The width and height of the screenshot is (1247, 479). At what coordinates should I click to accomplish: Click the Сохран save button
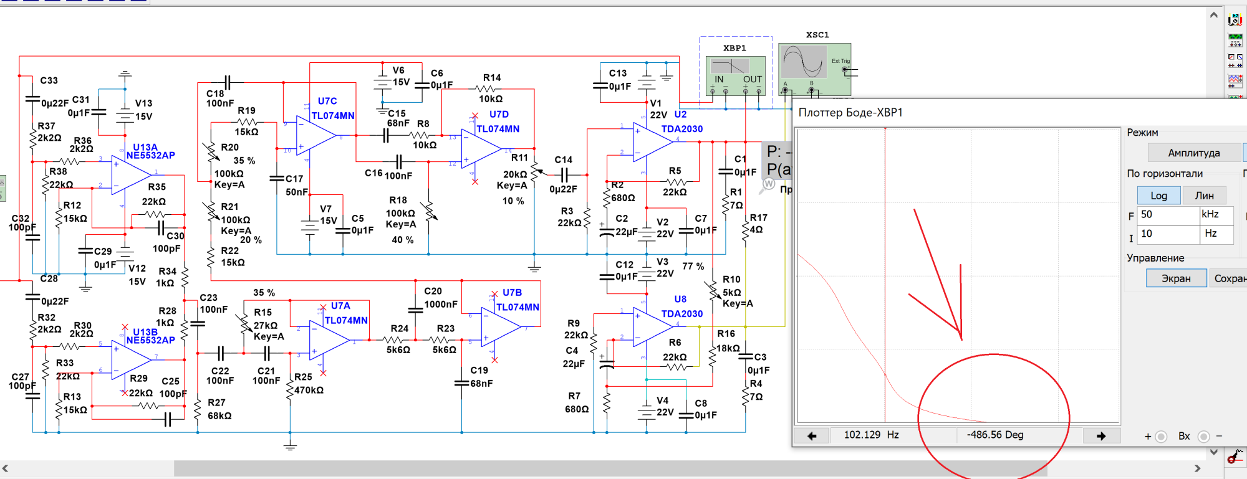tap(1228, 278)
